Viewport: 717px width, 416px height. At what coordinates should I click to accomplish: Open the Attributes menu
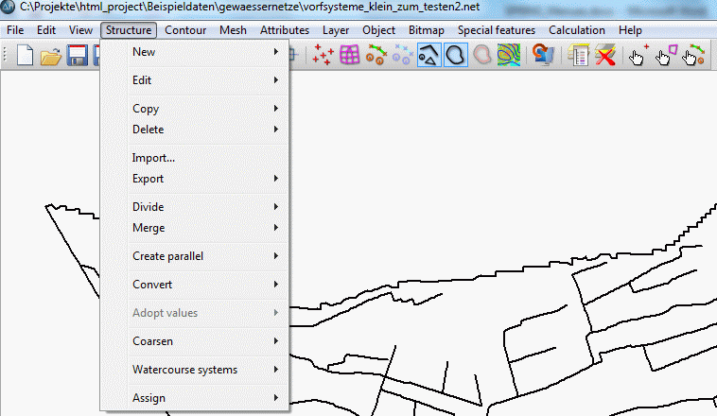coord(285,30)
